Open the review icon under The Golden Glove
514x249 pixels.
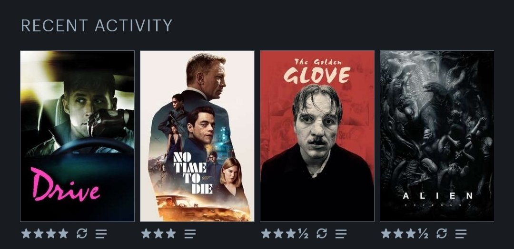tap(341, 234)
